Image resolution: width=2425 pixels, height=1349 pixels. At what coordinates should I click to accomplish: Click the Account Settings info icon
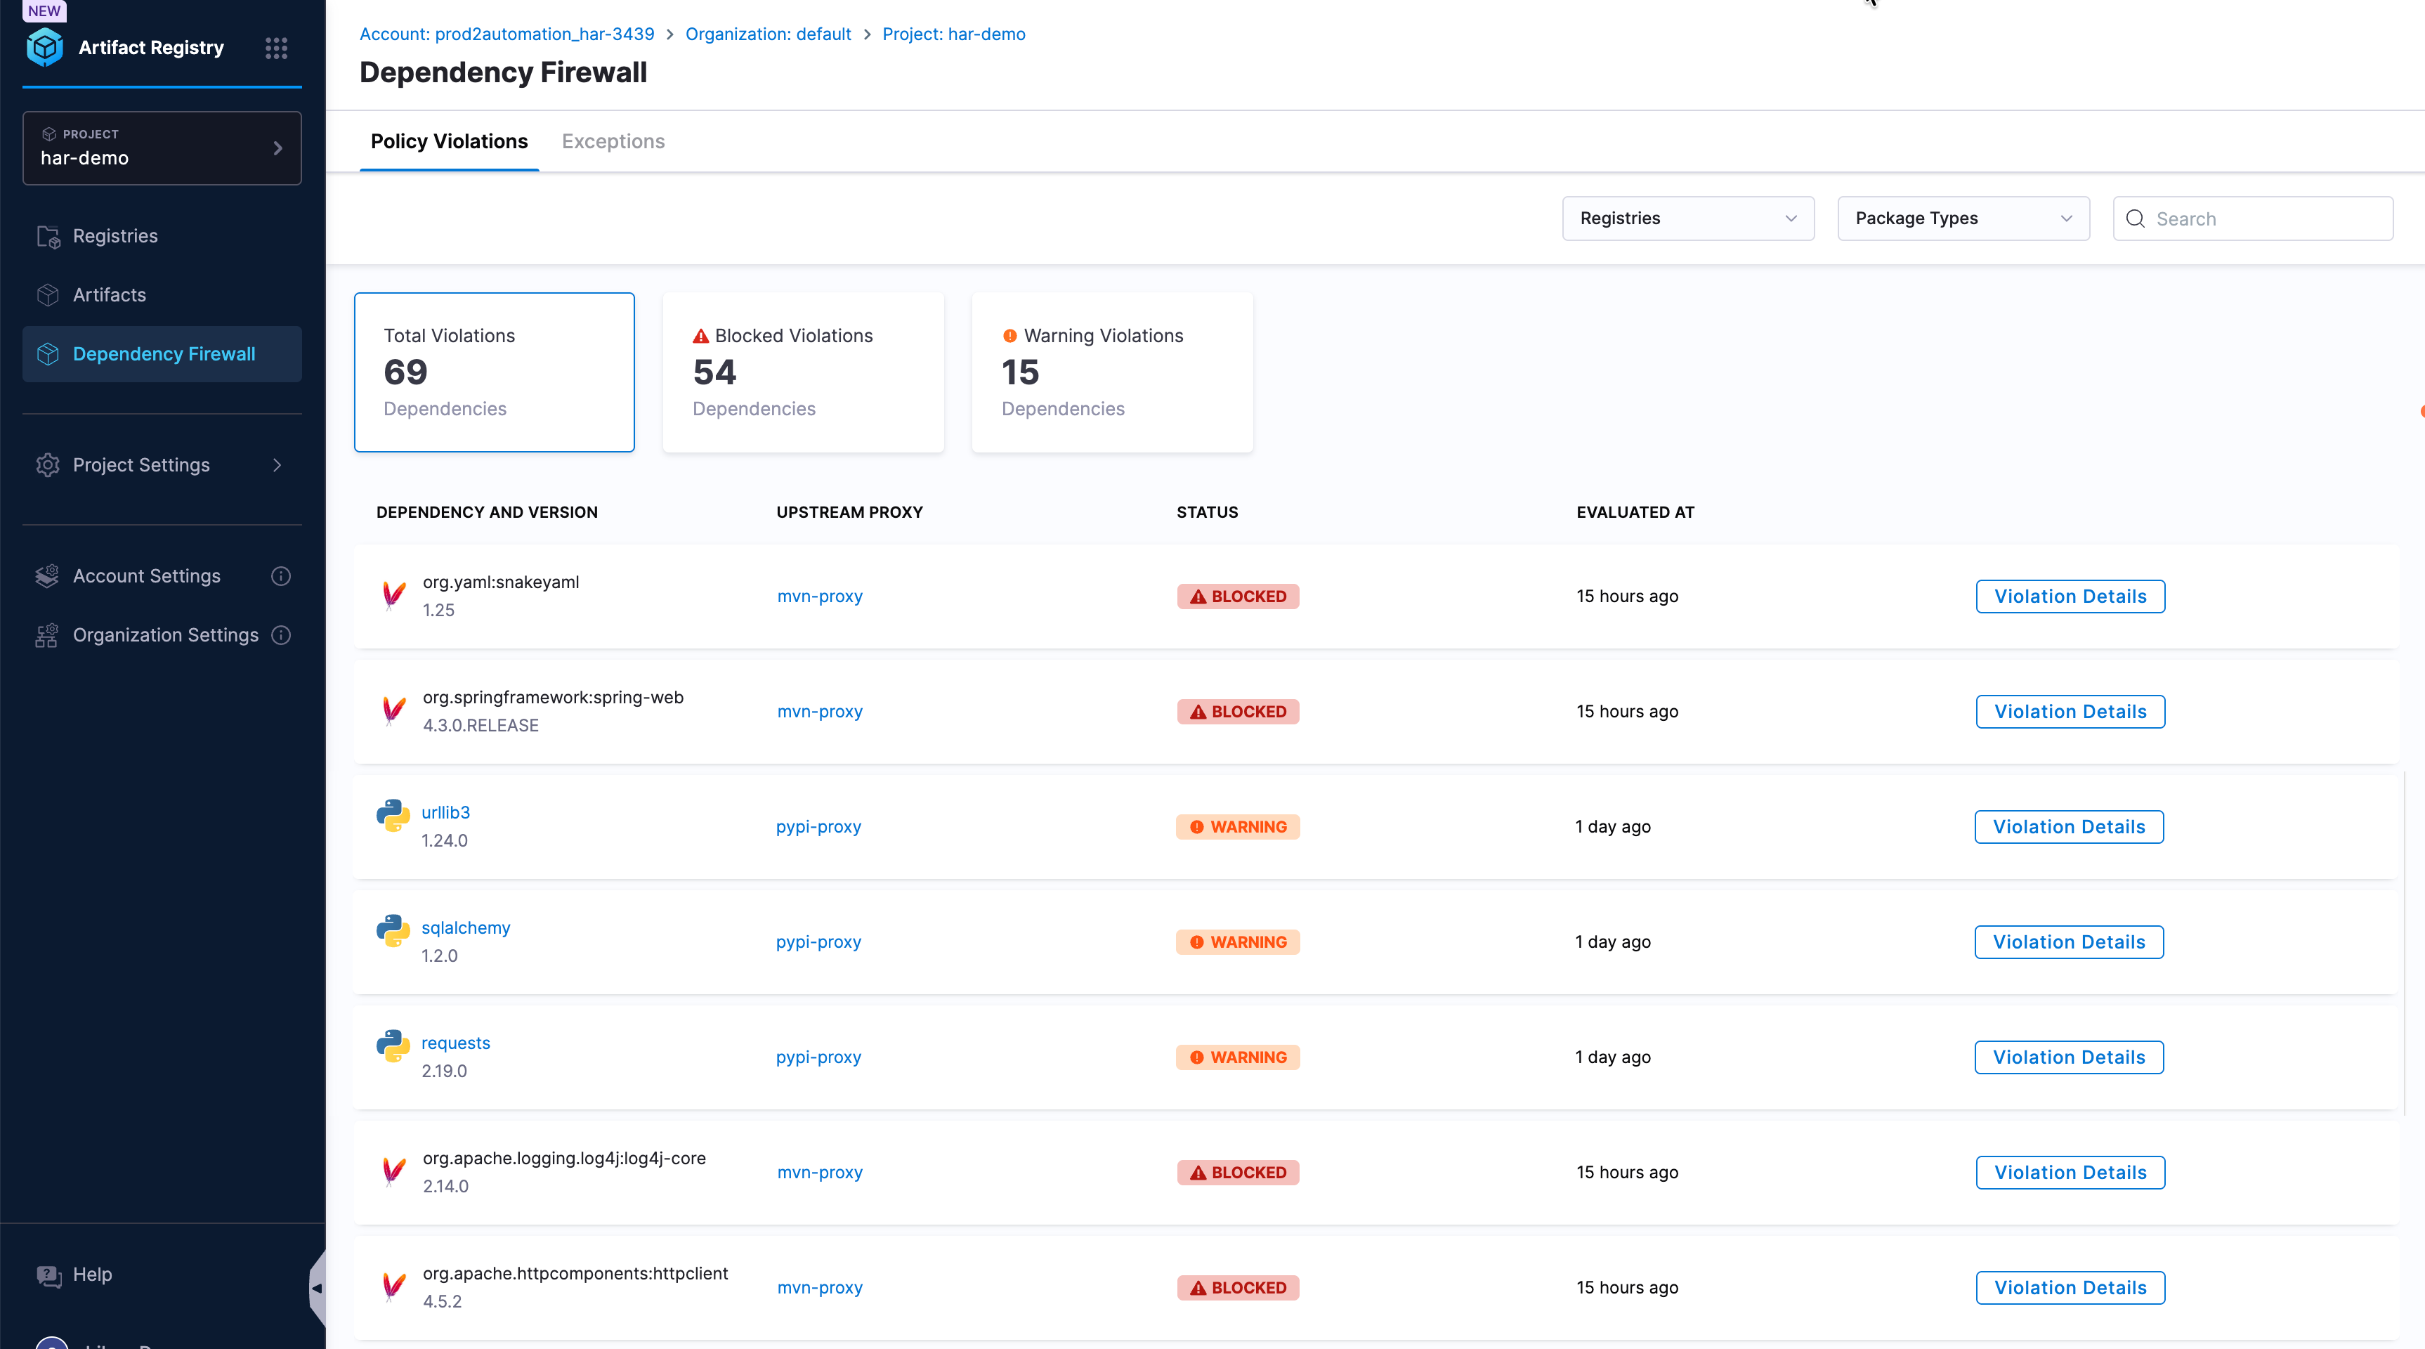280,575
